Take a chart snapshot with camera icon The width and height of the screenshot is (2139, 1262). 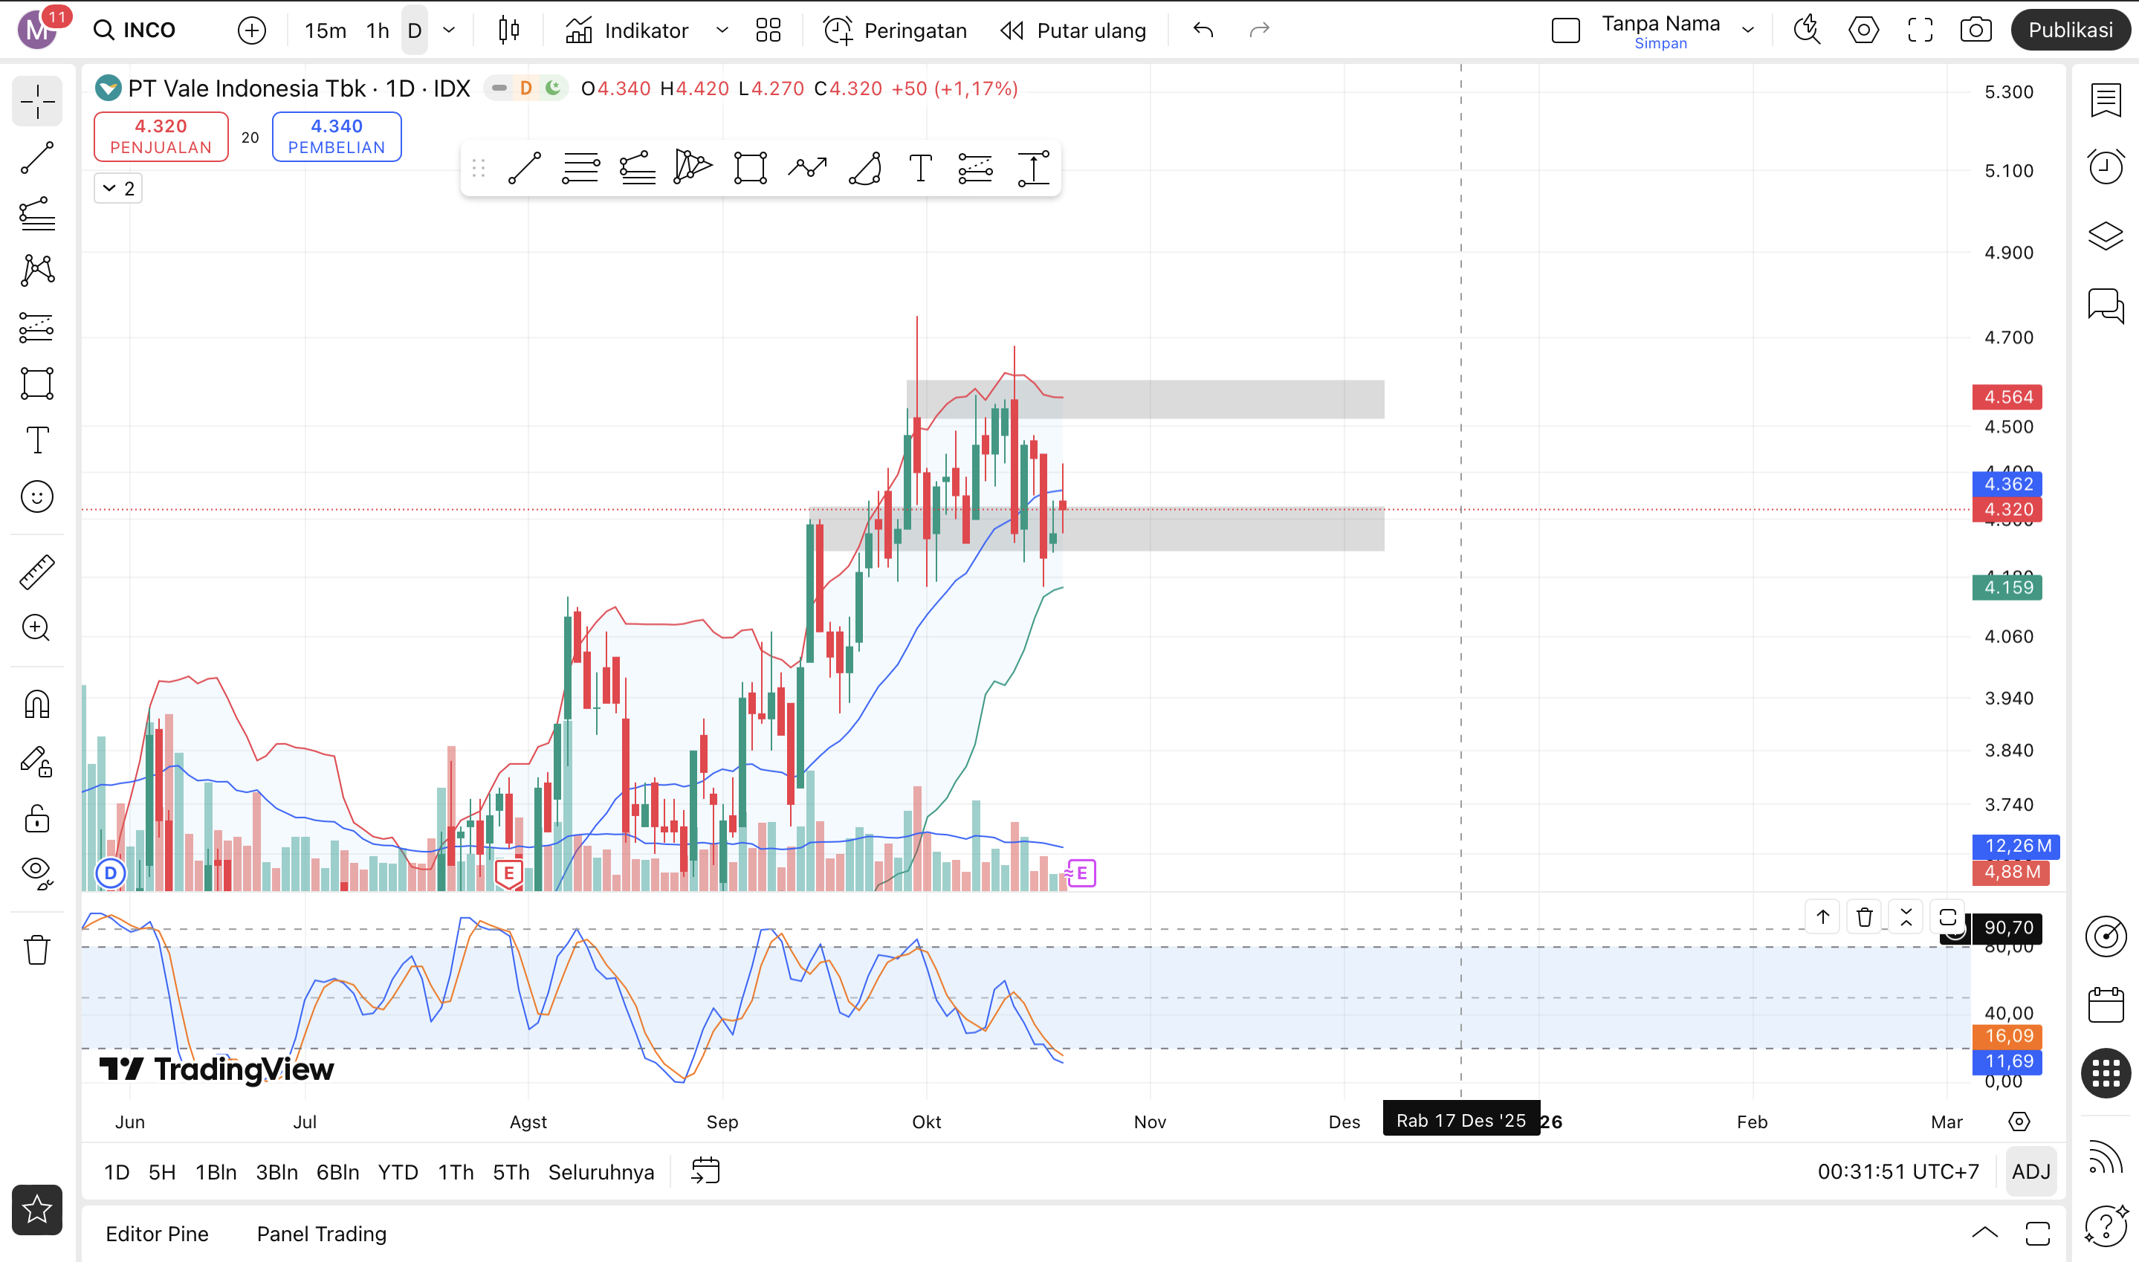pyautogui.click(x=1975, y=30)
